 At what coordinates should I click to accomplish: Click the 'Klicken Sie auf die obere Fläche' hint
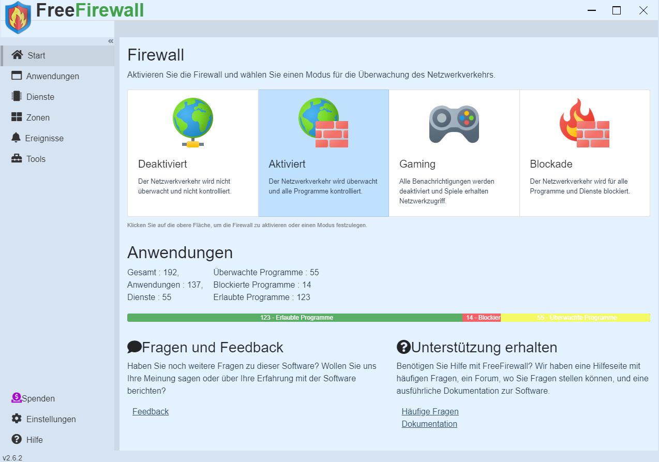[247, 226]
